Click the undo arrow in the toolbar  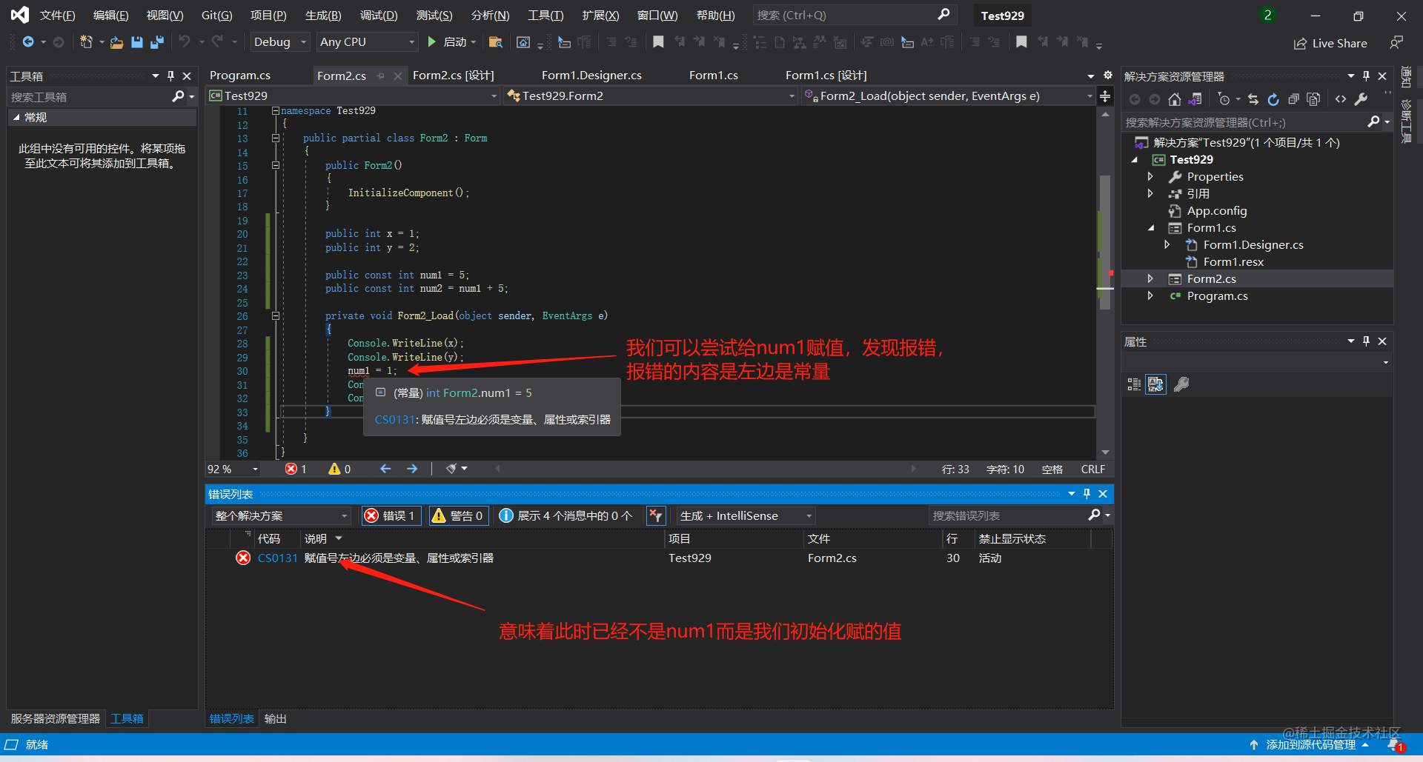[x=185, y=42]
